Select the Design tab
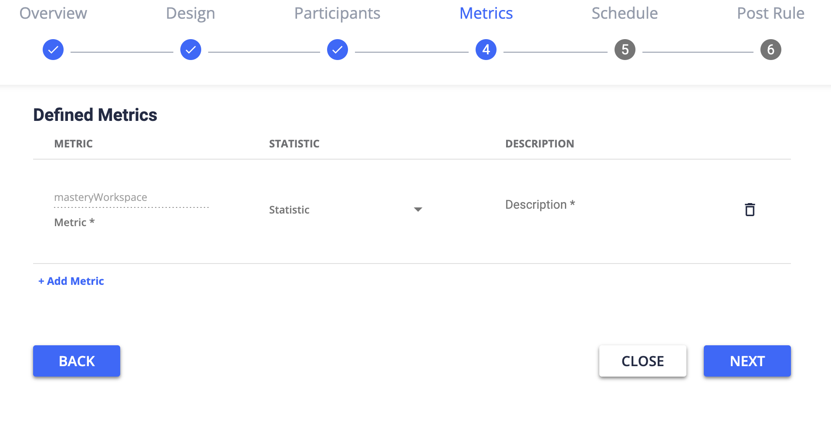Viewport: 831px width, 434px height. 190,13
